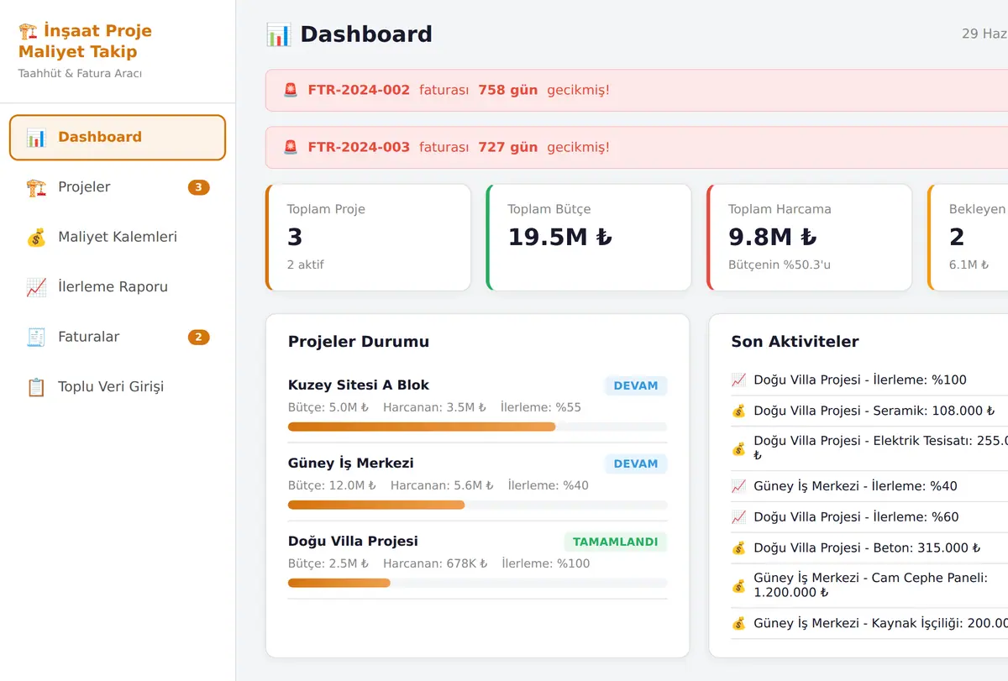Click the money bag icon beside Maliyet Kalemleri

click(36, 238)
